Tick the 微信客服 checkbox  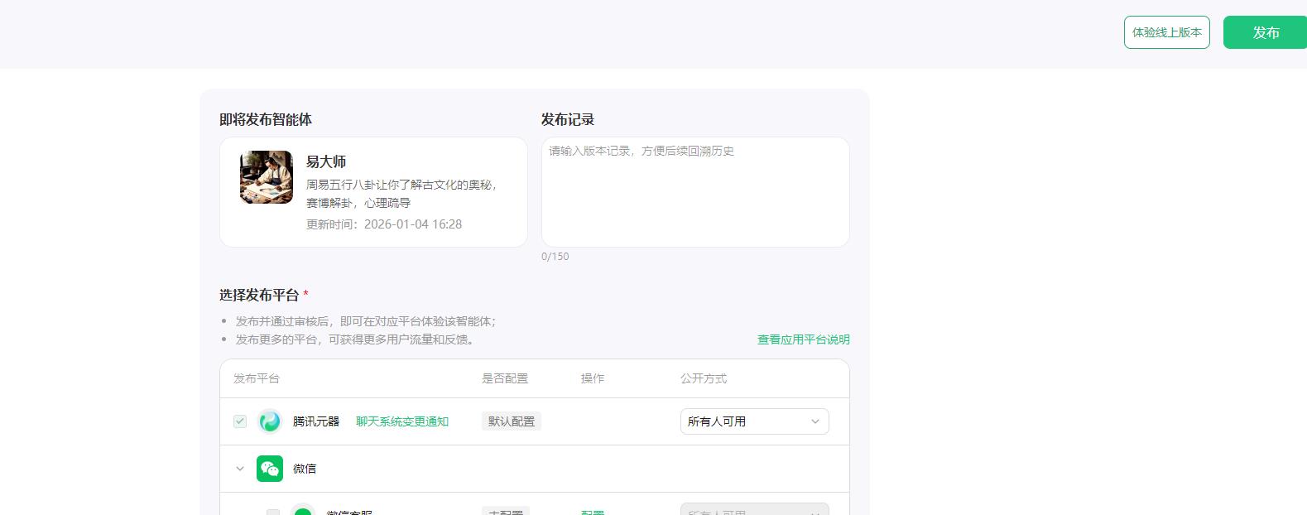pyautogui.click(x=273, y=513)
